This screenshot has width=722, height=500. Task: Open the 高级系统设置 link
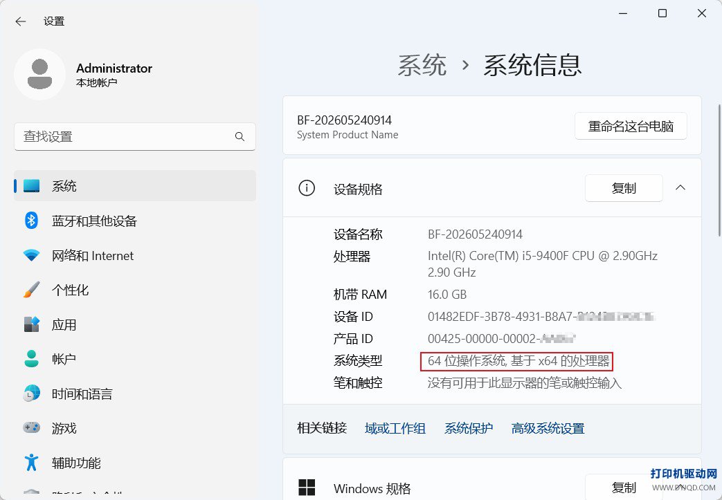(548, 428)
